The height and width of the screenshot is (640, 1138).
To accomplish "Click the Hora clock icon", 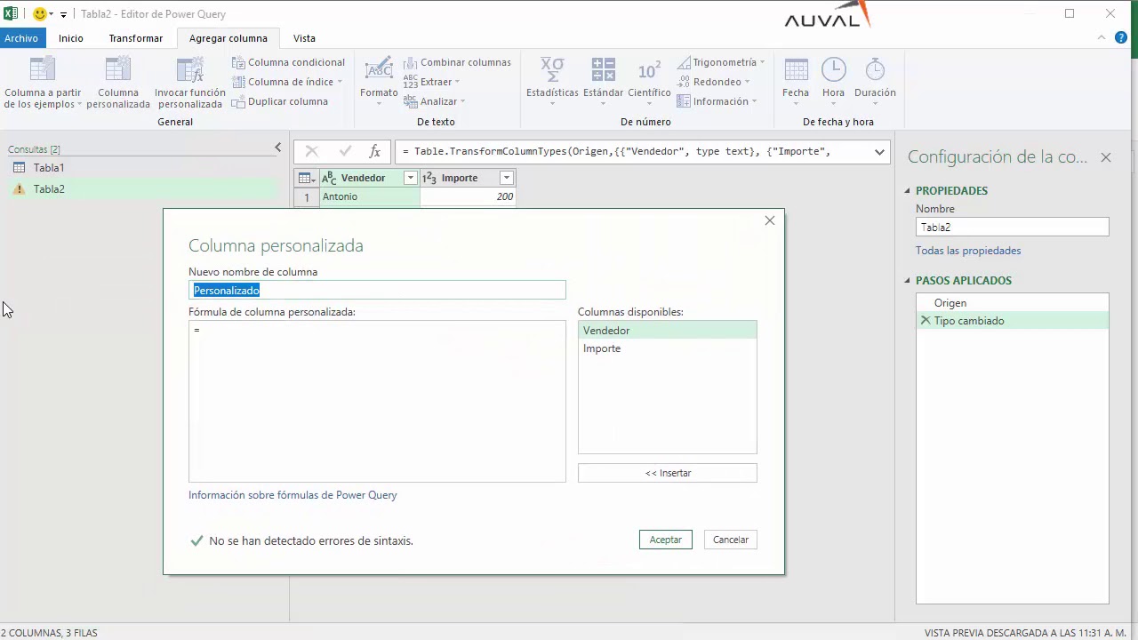I will coord(833,69).
